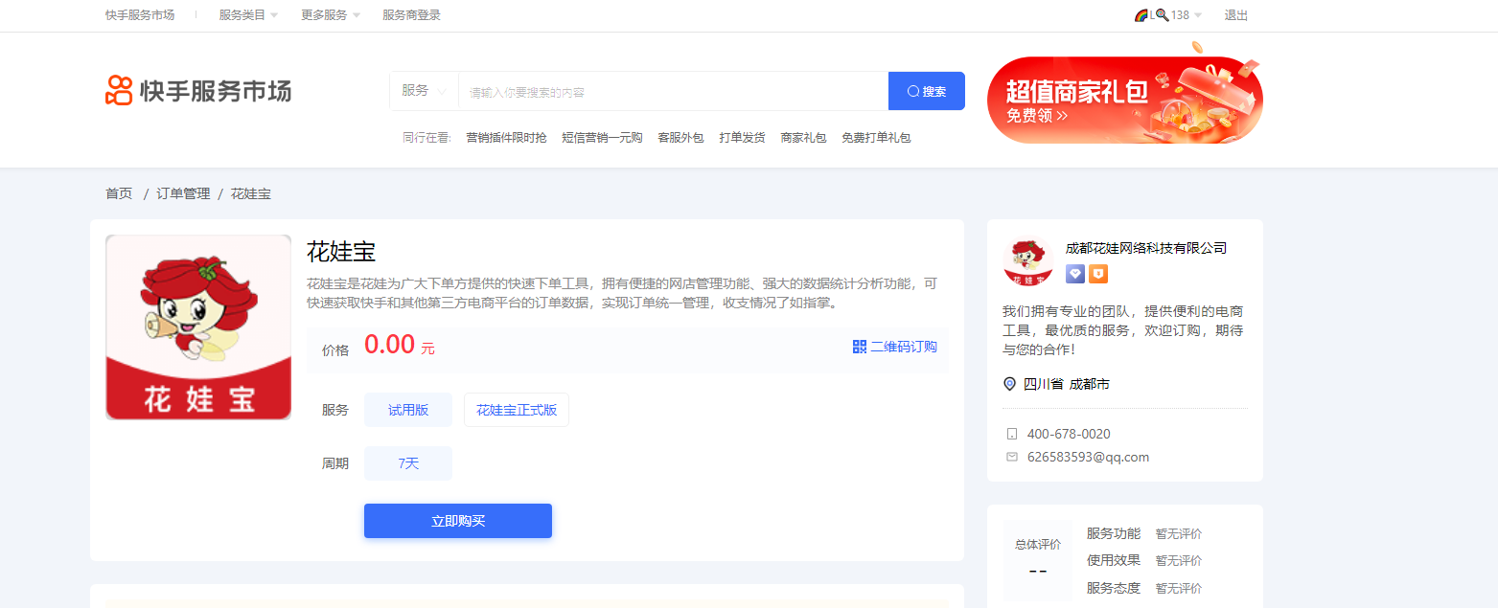Go to 首页 in breadcrumb
Screen dimensions: 1498x608
tap(119, 193)
